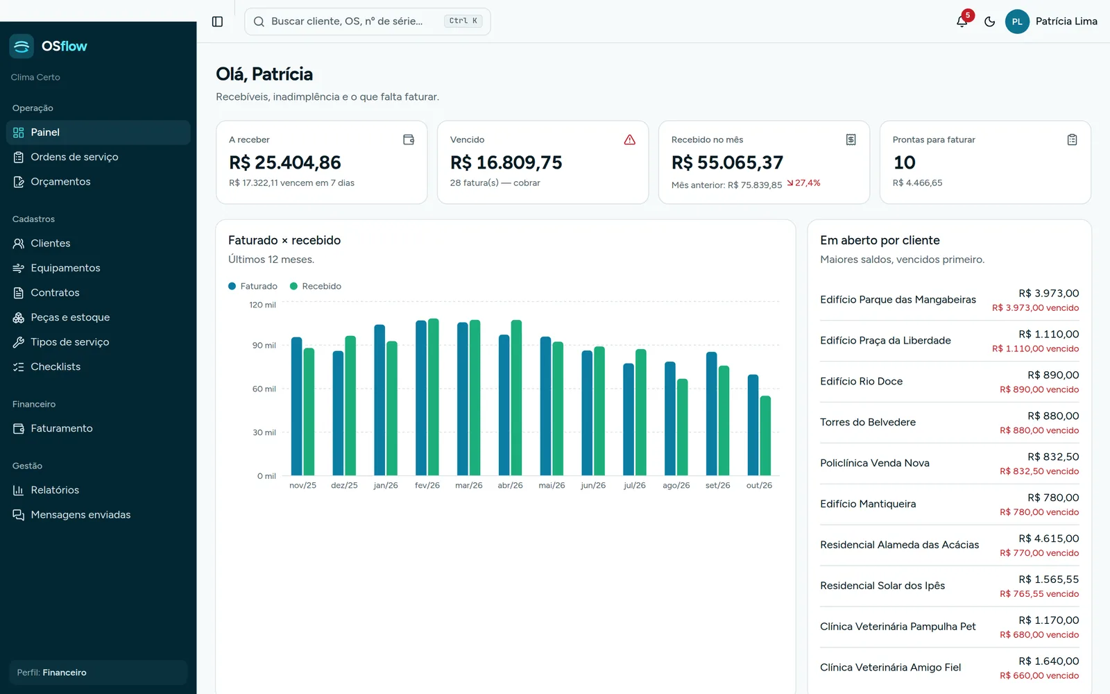Open Painel in sidebar
1110x694 pixels.
coord(98,133)
